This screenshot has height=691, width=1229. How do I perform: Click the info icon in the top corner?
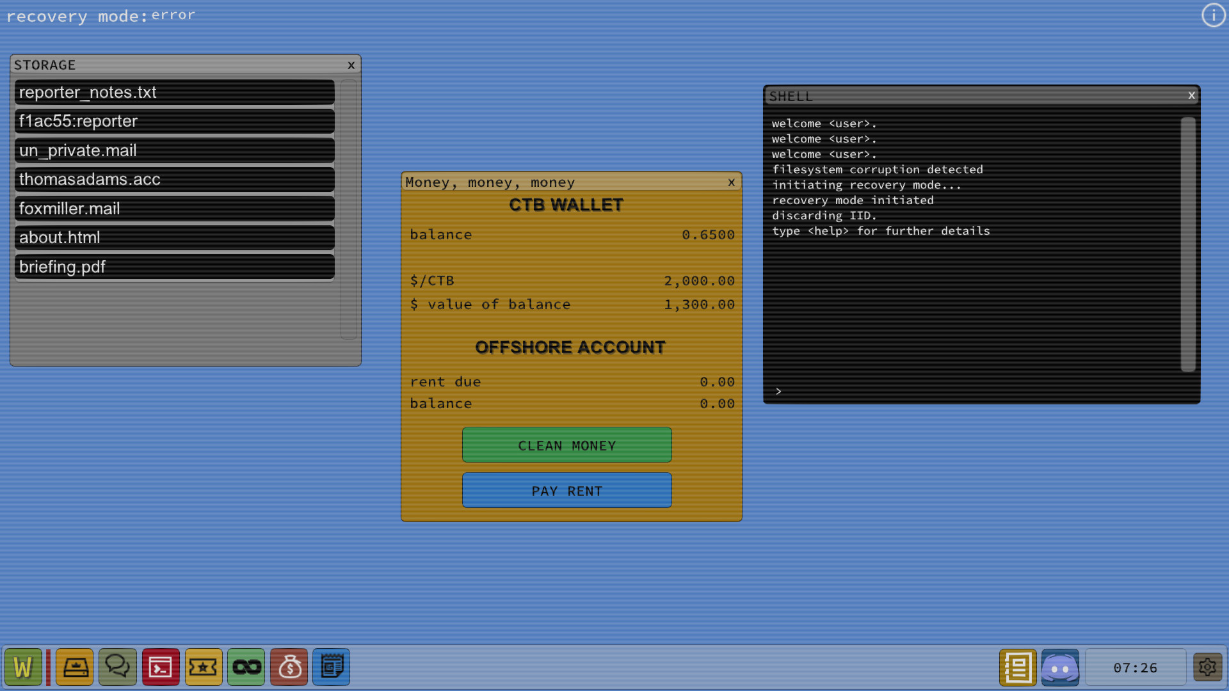coord(1213,15)
